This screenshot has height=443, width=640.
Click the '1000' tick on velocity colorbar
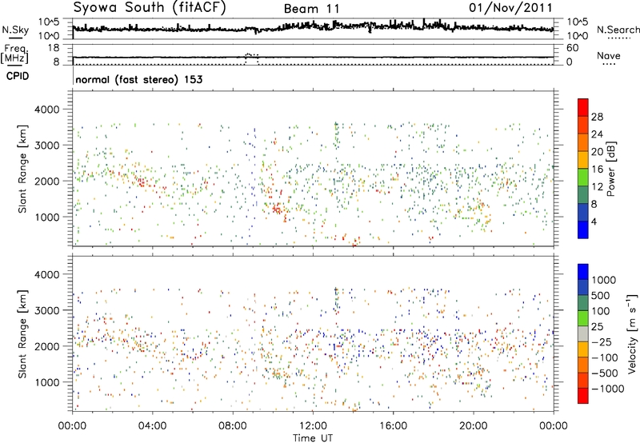pyautogui.click(x=603, y=280)
